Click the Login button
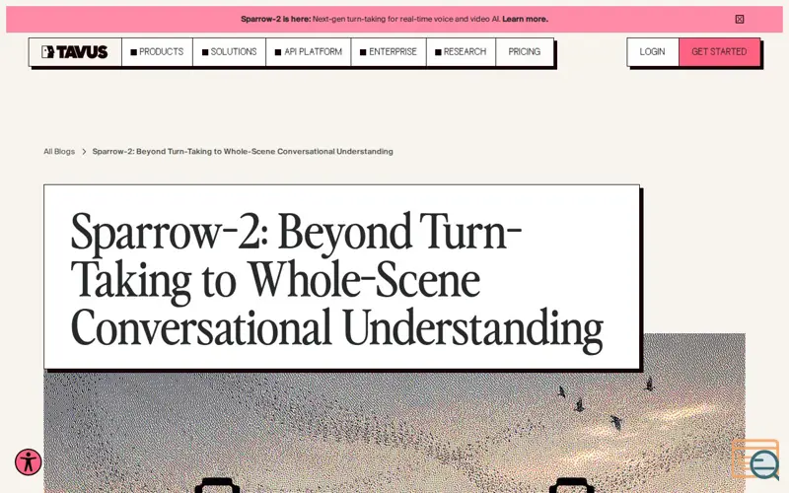 (x=653, y=52)
